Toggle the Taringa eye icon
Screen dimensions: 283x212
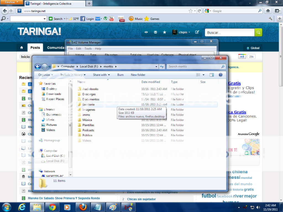click(146, 32)
